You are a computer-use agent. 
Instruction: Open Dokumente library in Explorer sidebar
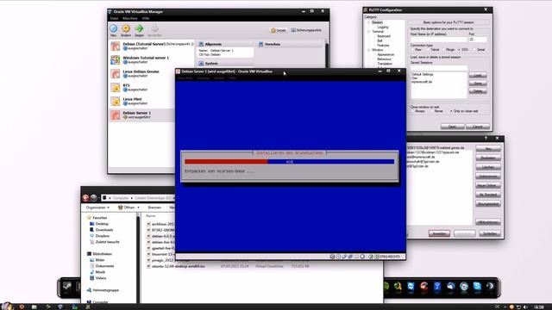click(102, 266)
